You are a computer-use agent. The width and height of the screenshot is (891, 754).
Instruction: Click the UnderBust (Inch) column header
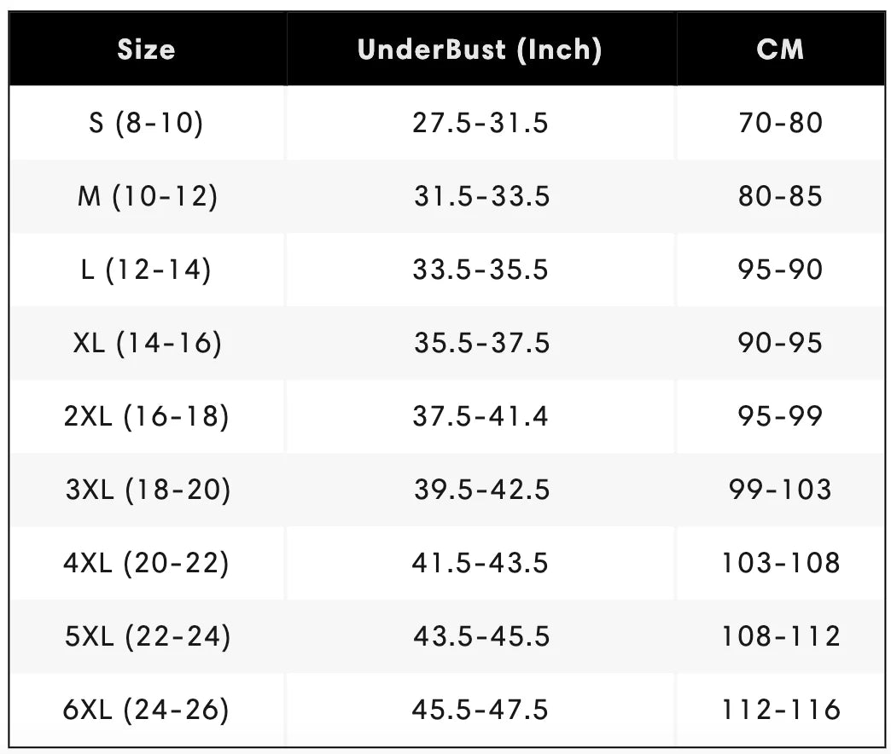coord(480,50)
